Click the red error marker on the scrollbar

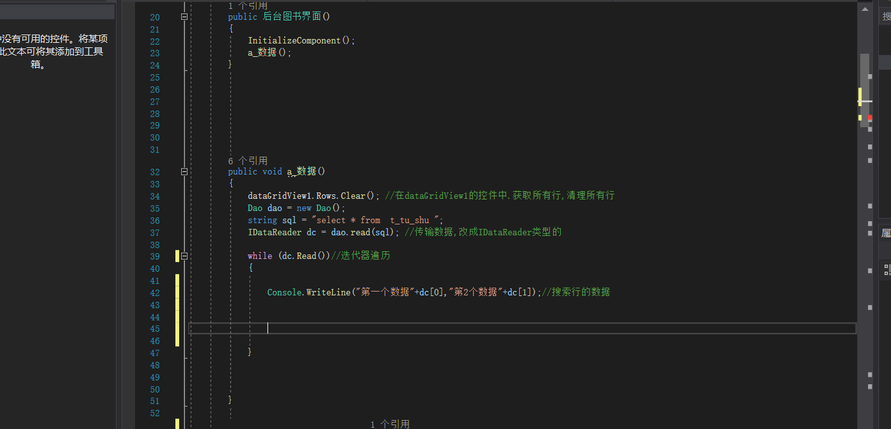(x=869, y=118)
